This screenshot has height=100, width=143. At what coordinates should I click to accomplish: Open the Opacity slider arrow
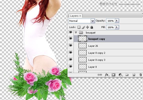117,21
